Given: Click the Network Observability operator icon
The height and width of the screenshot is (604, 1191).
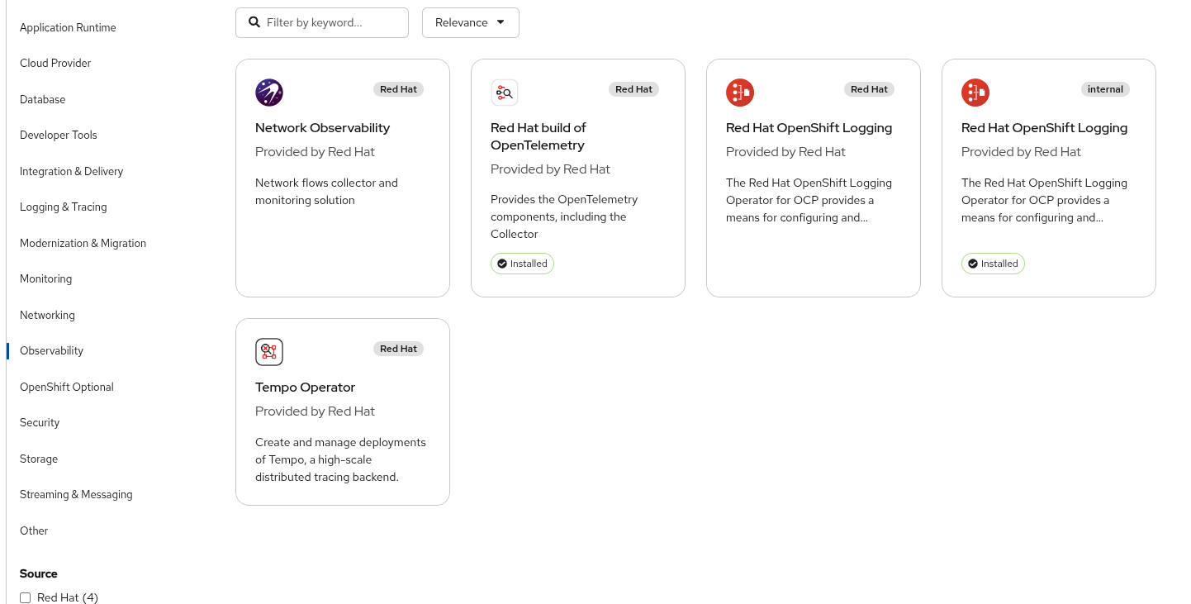Looking at the screenshot, I should tap(269, 93).
